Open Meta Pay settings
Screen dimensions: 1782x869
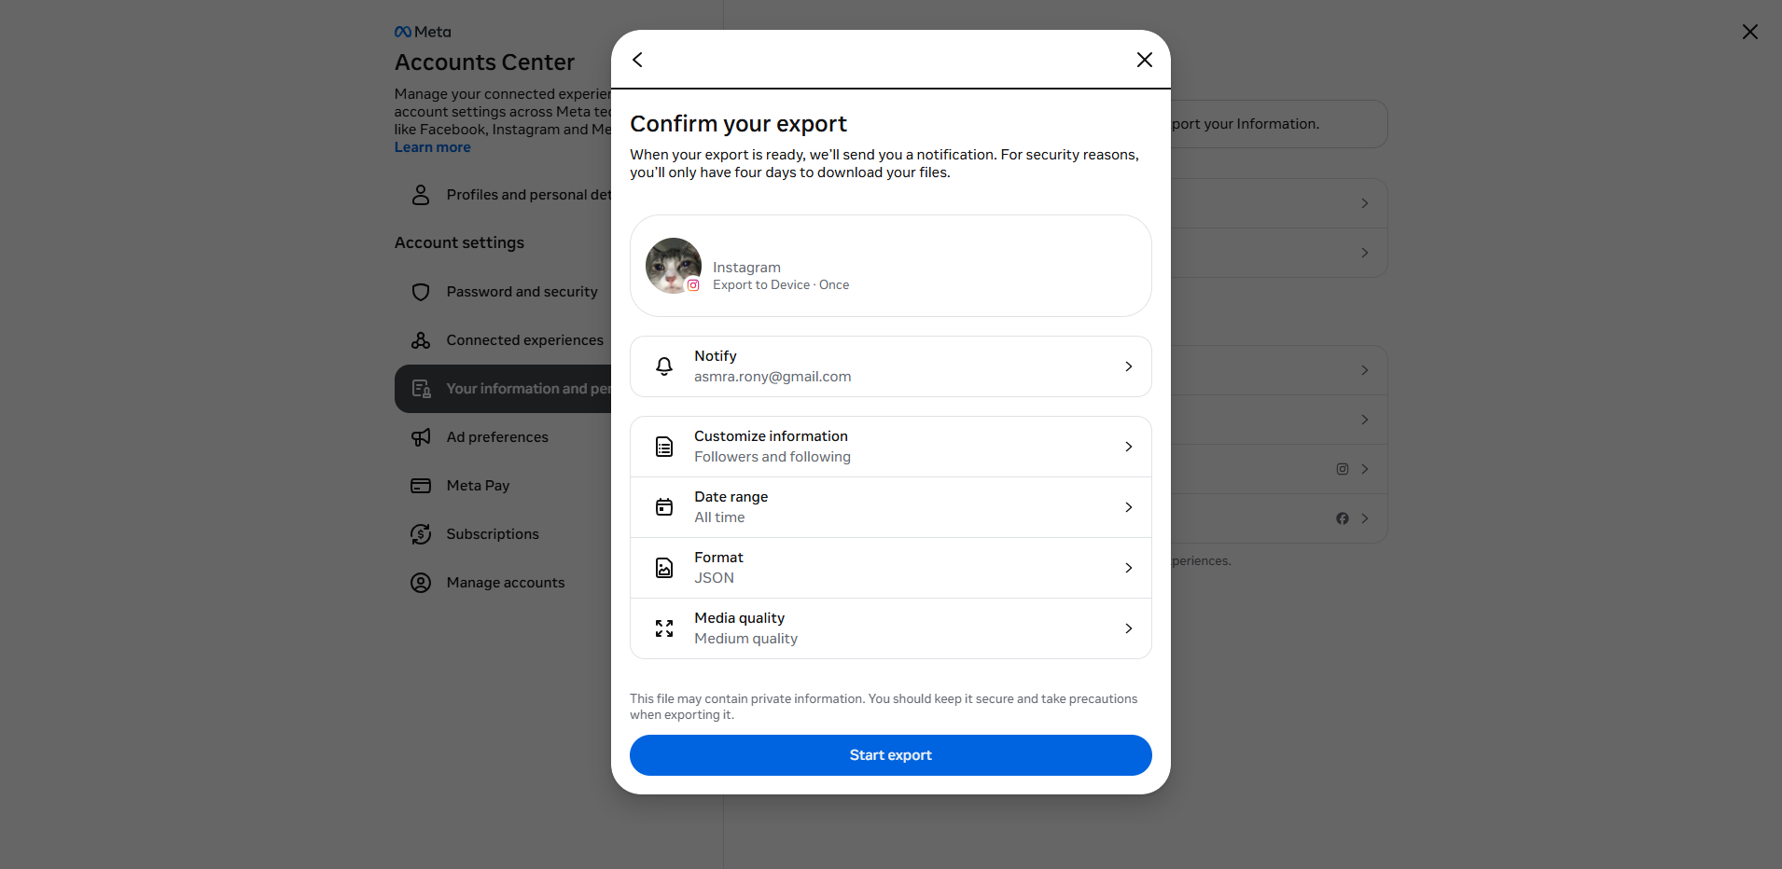504,486
